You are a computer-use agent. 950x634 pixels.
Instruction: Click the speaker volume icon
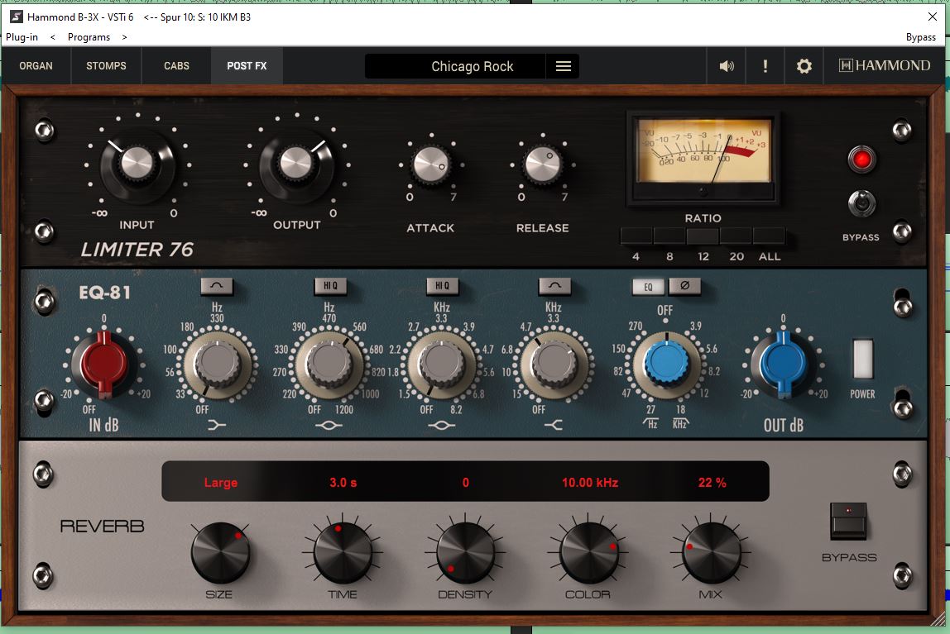(x=727, y=66)
